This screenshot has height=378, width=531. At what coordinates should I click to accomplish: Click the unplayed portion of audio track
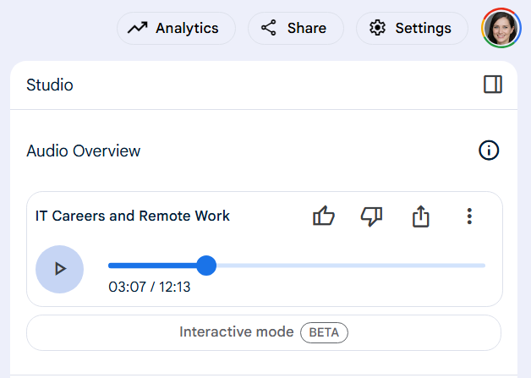click(351, 266)
